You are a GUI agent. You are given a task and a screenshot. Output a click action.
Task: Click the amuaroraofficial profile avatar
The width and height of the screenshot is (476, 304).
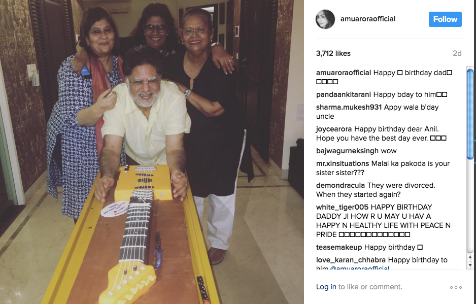point(325,19)
